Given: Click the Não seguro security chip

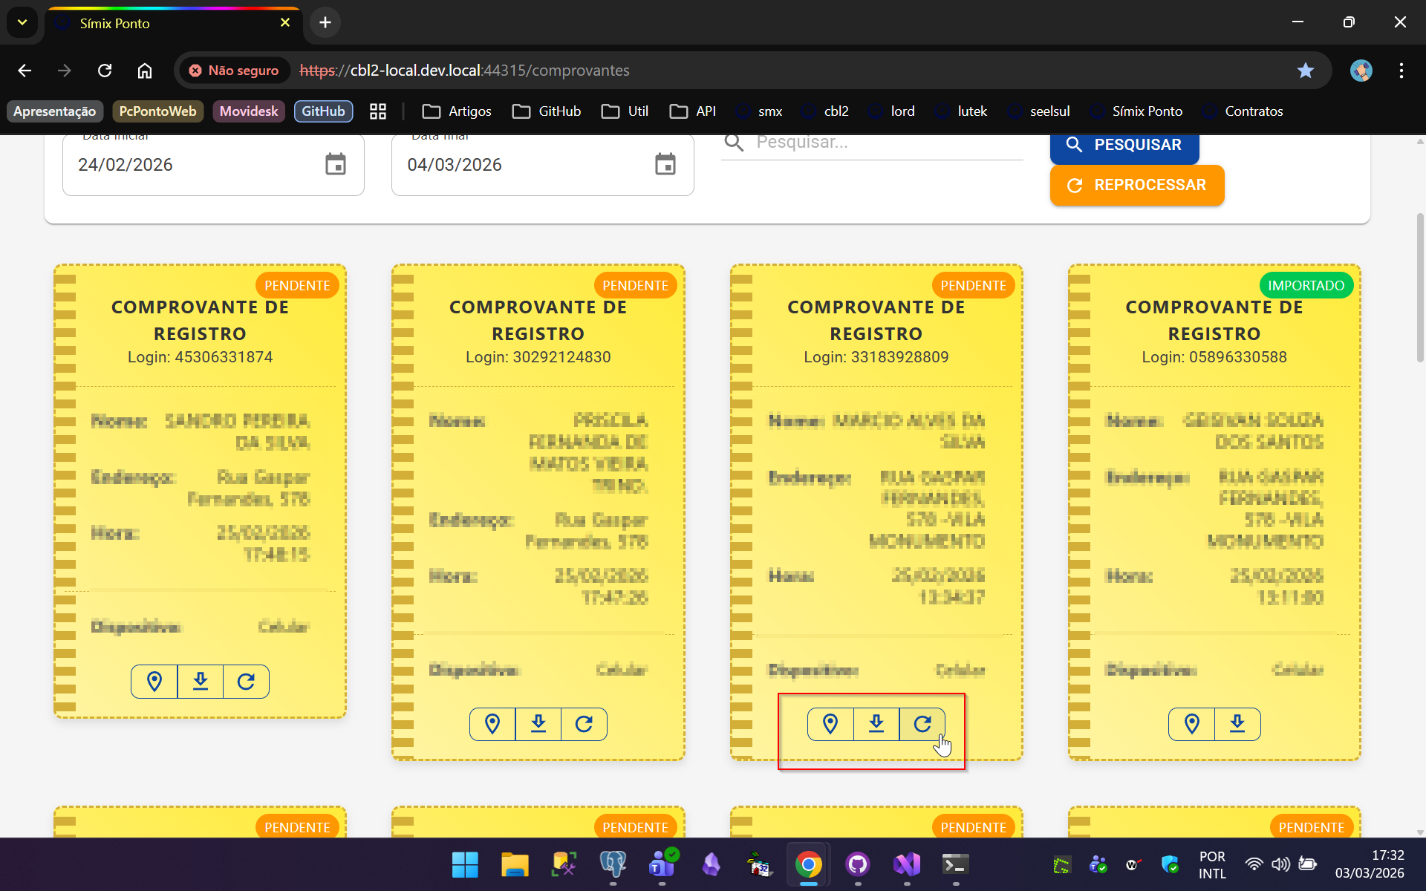Looking at the screenshot, I should click(x=235, y=71).
